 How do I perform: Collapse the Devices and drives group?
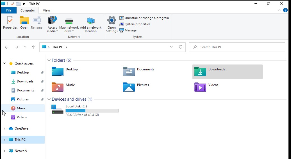point(49,99)
